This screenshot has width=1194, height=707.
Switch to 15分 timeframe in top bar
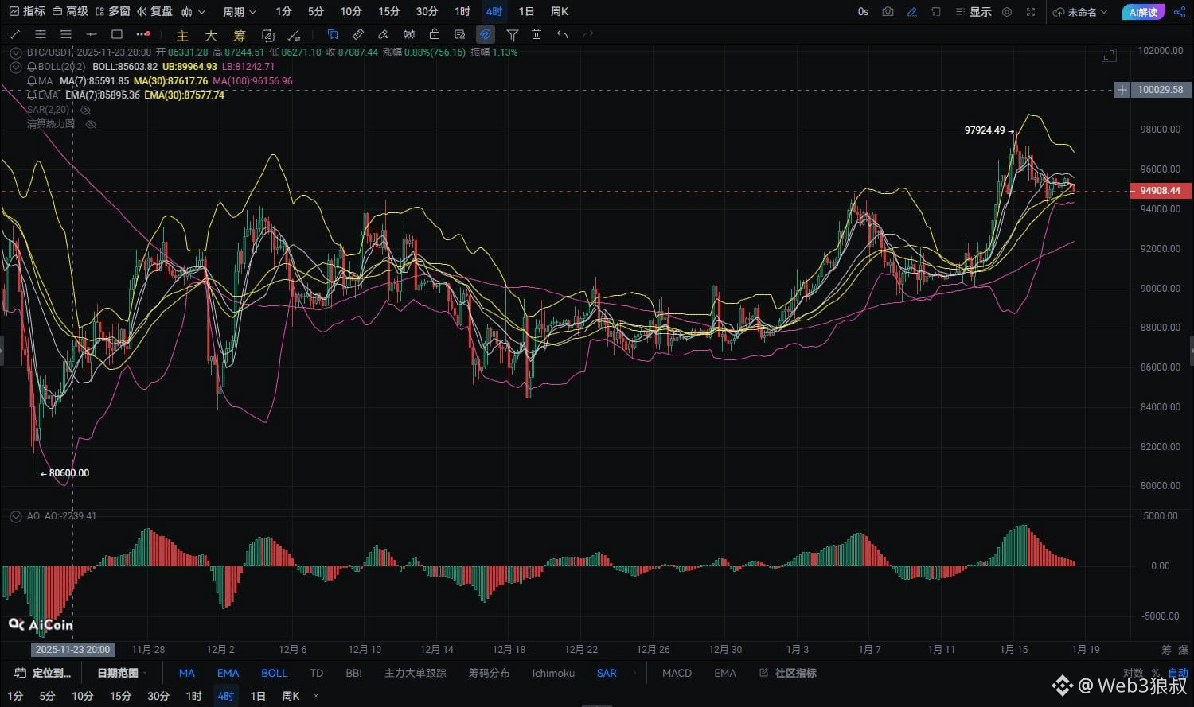click(x=389, y=12)
